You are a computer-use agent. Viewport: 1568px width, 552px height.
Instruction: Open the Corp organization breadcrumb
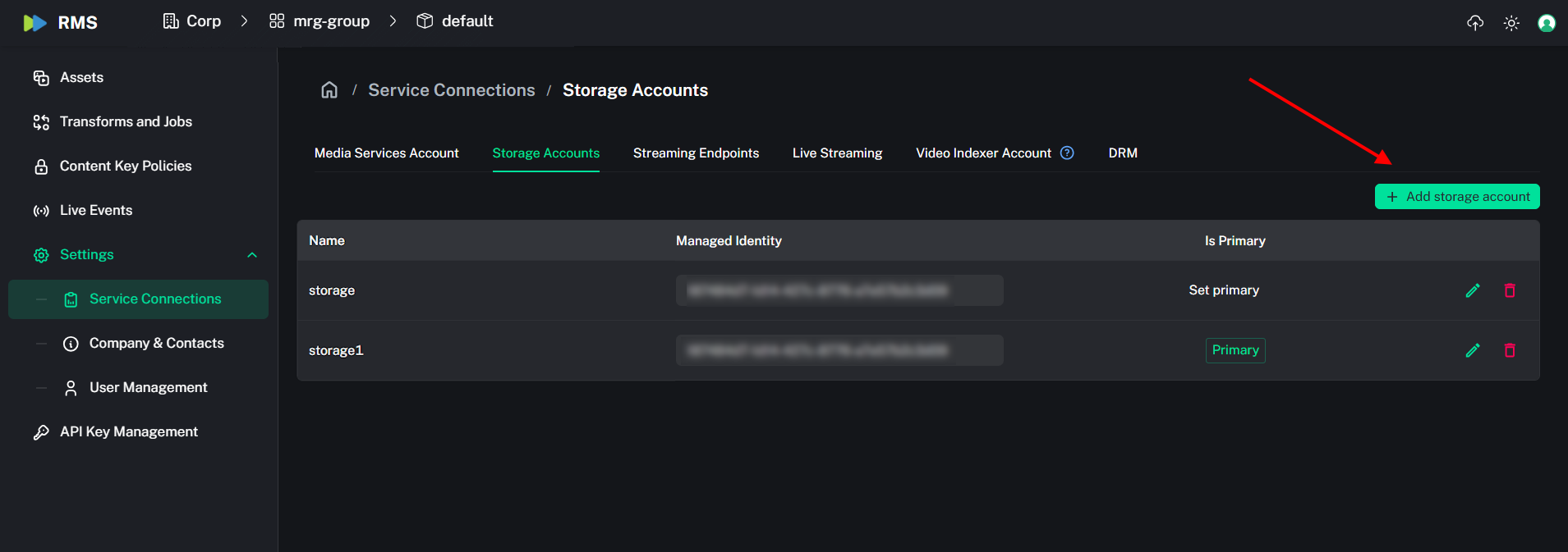191,21
